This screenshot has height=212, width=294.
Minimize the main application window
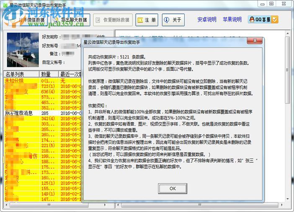[x=262, y=4]
